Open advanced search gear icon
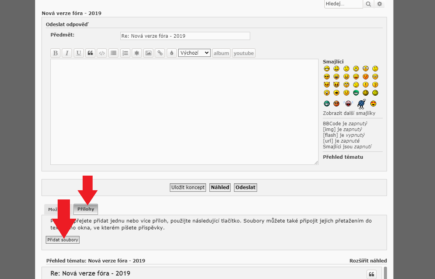Screen dimensions: 435x279 380,4
